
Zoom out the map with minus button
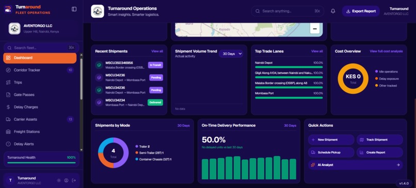click(x=315, y=29)
